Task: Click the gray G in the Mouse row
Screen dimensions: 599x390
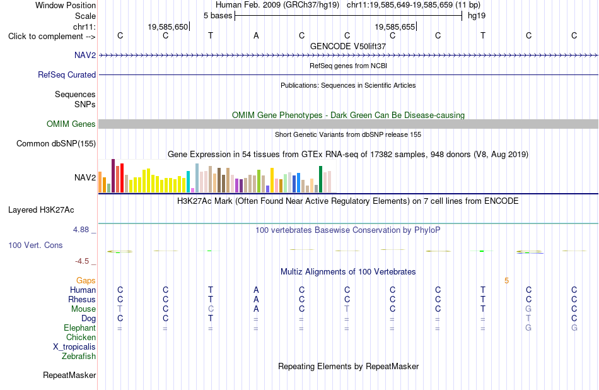Action: click(528, 309)
